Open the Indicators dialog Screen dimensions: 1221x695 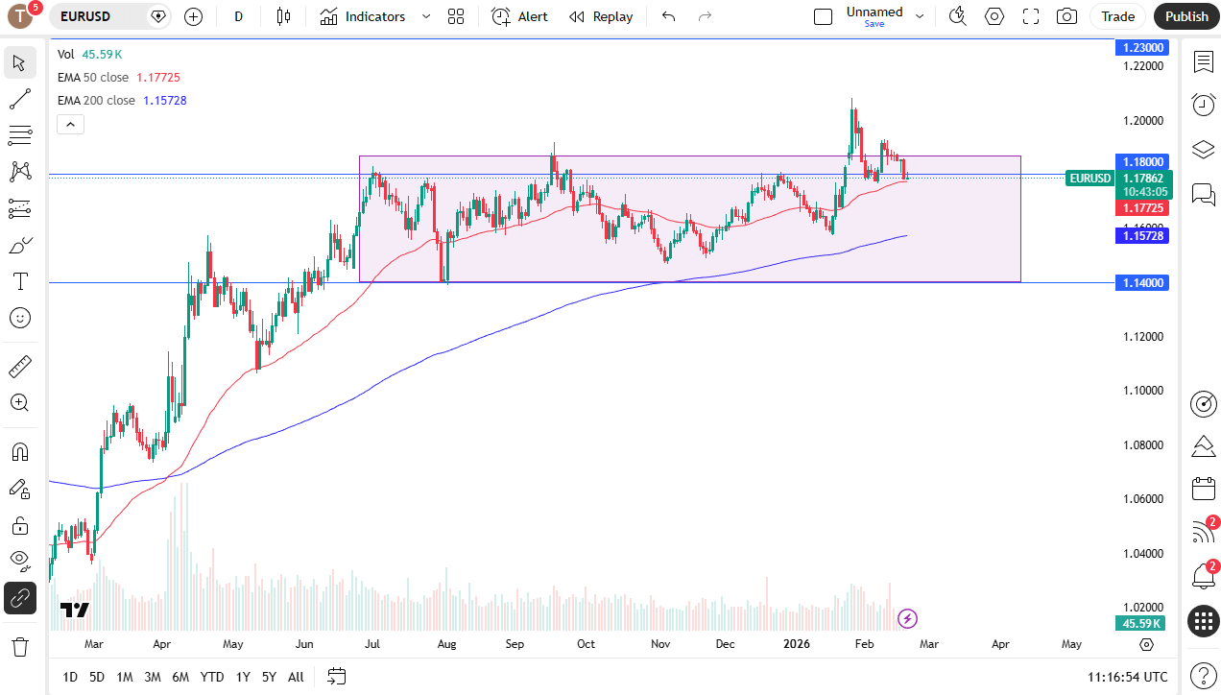click(363, 16)
